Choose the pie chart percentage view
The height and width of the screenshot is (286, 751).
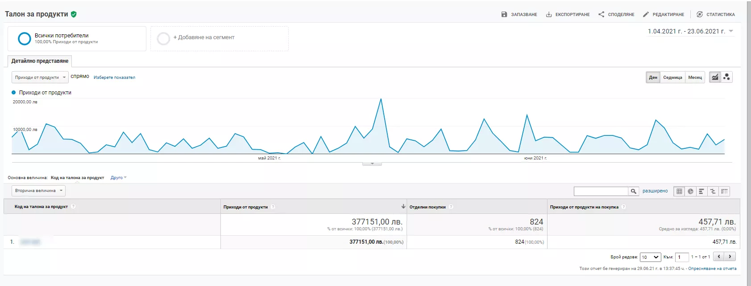[690, 191]
